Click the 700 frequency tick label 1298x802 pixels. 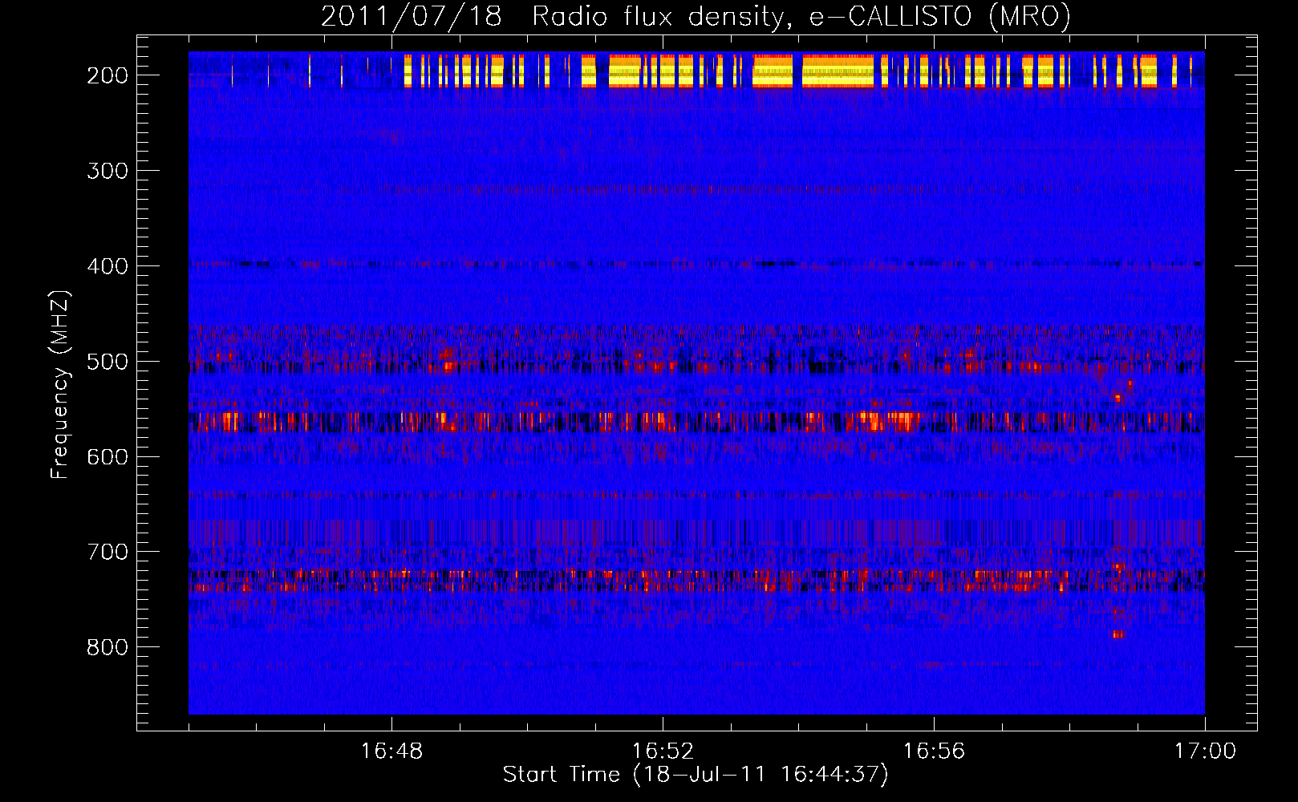(107, 553)
